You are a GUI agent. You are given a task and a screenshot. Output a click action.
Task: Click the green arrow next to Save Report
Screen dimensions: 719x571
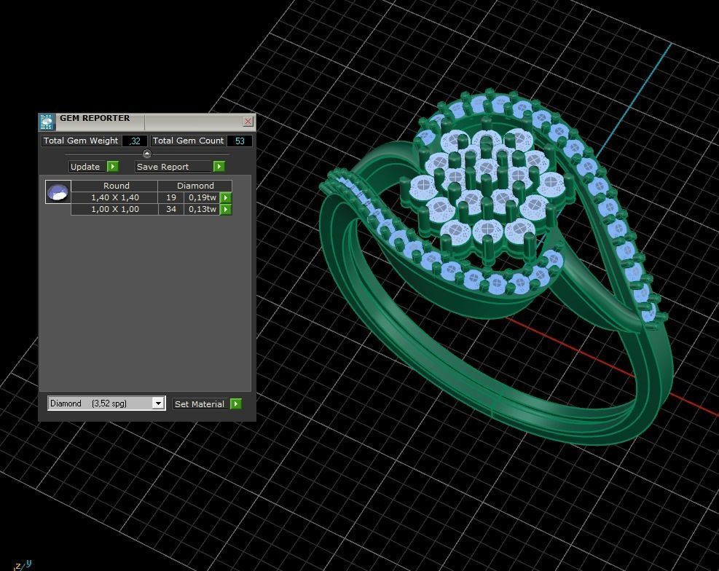(x=219, y=166)
